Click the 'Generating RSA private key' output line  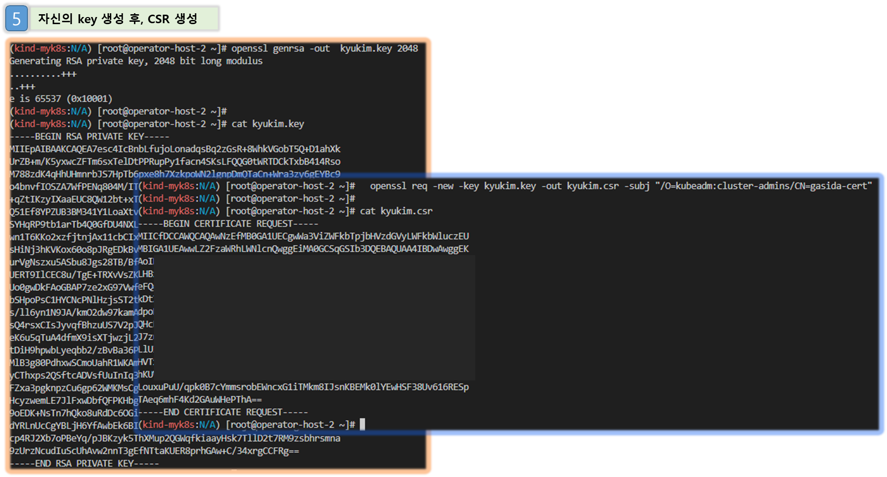pos(136,61)
